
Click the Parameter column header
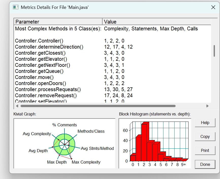tap(58, 22)
